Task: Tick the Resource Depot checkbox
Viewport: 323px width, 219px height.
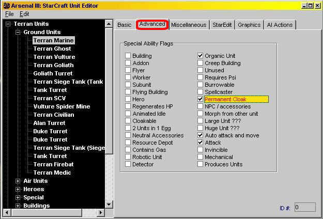Action: 128,143
